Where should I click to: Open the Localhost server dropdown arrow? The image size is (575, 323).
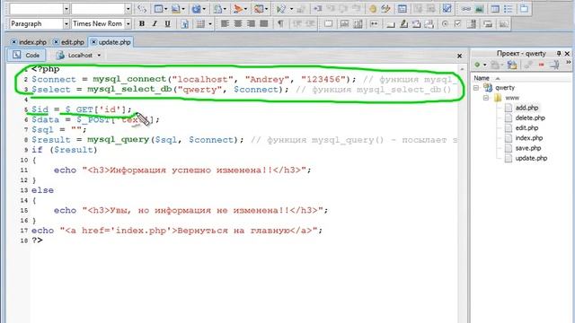99,56
